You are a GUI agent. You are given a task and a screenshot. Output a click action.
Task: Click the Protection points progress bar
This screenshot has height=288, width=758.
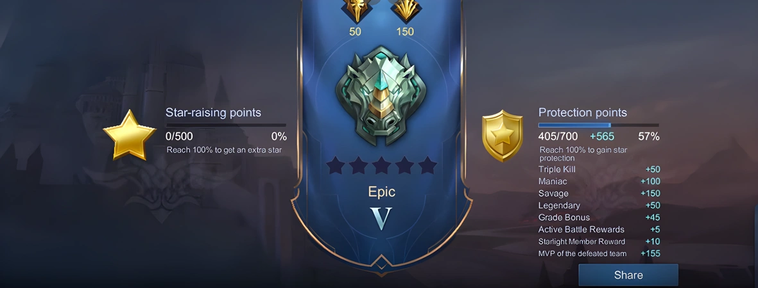pos(598,125)
